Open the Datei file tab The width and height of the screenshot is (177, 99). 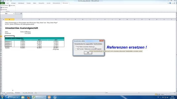[x=2, y=3]
